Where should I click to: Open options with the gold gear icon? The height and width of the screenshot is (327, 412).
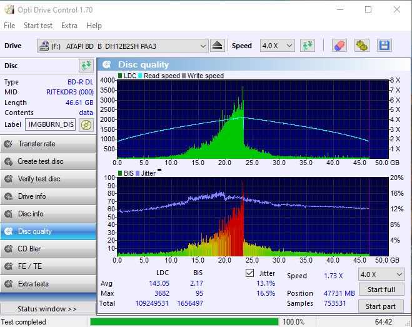[361, 46]
